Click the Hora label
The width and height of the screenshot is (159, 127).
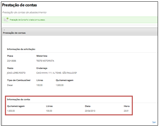(x=127, y=106)
